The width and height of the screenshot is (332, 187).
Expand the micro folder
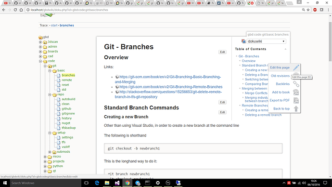coord(45,157)
